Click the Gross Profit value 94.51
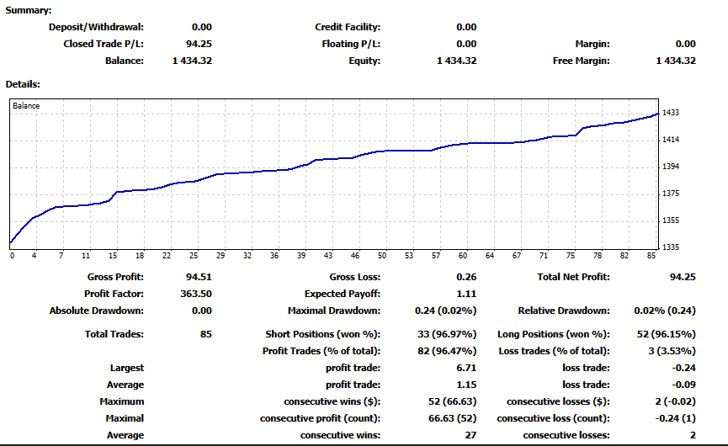Screen dimensions: 728x446 [199, 277]
